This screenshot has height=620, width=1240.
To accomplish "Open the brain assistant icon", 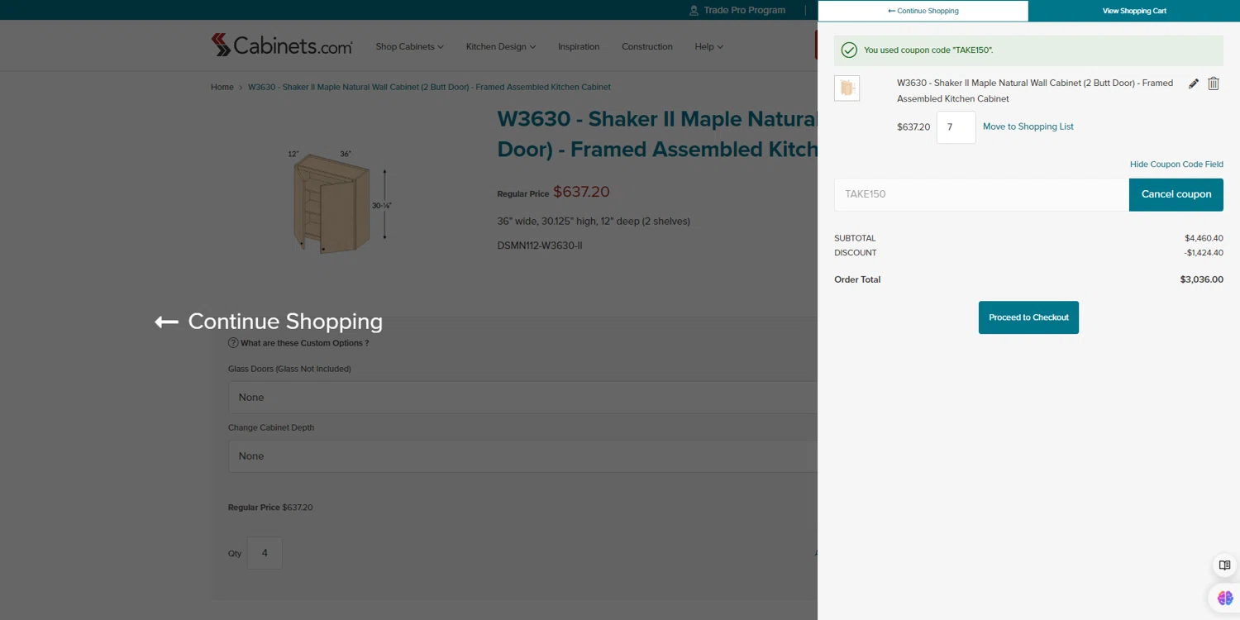I will (x=1225, y=598).
